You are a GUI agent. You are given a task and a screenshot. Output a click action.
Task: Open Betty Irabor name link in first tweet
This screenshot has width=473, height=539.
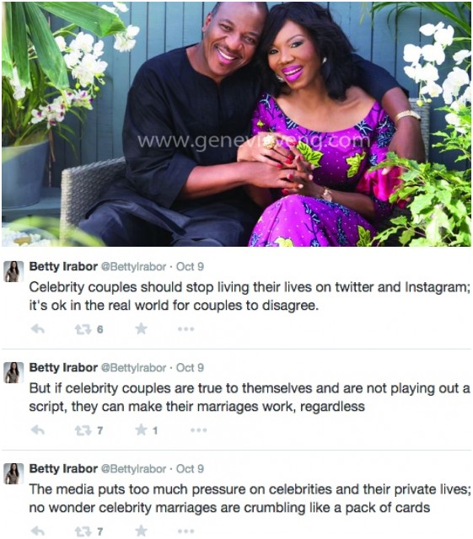coord(63,266)
